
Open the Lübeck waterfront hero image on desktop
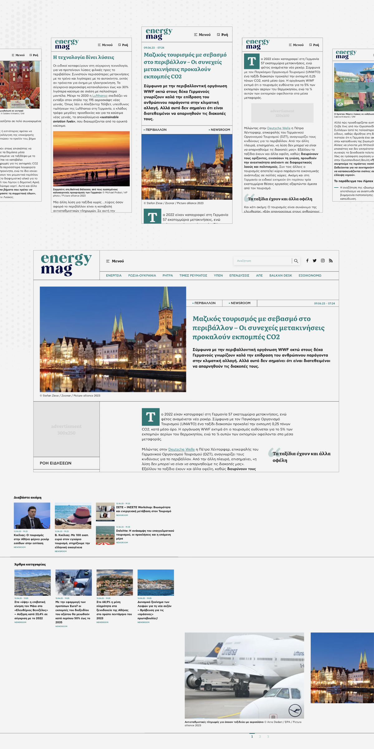(x=113, y=339)
